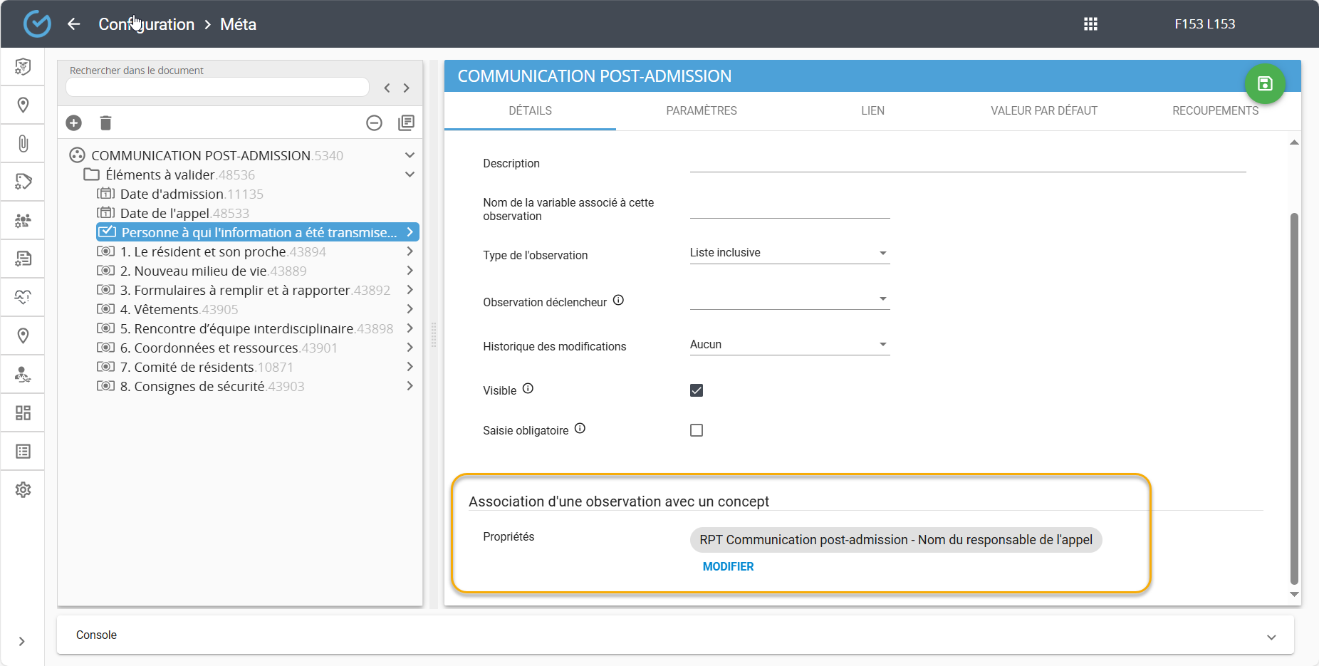Expand the 4. Vêtements tree item
Viewport: 1319px width, 666px height.
(410, 309)
